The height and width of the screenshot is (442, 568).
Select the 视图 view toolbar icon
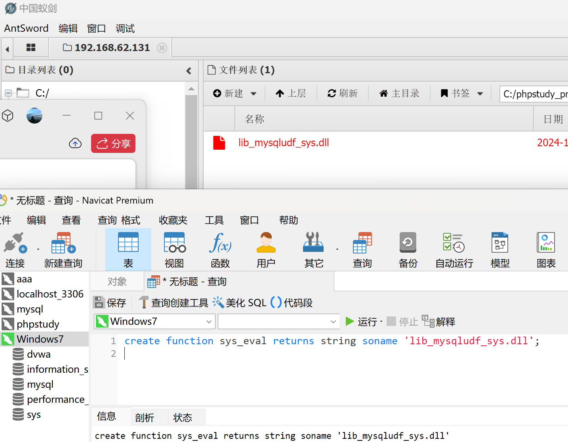tap(174, 250)
